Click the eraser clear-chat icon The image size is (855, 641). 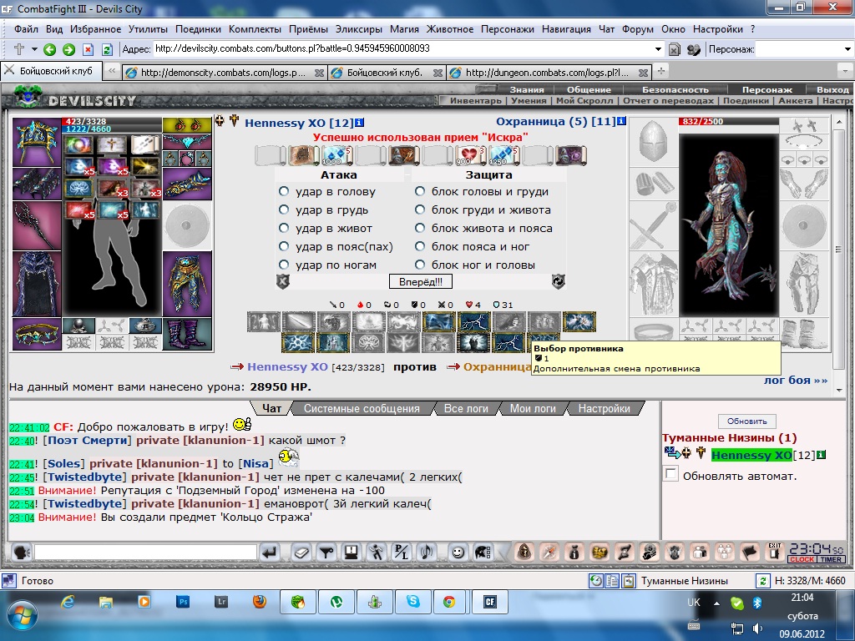pos(301,553)
